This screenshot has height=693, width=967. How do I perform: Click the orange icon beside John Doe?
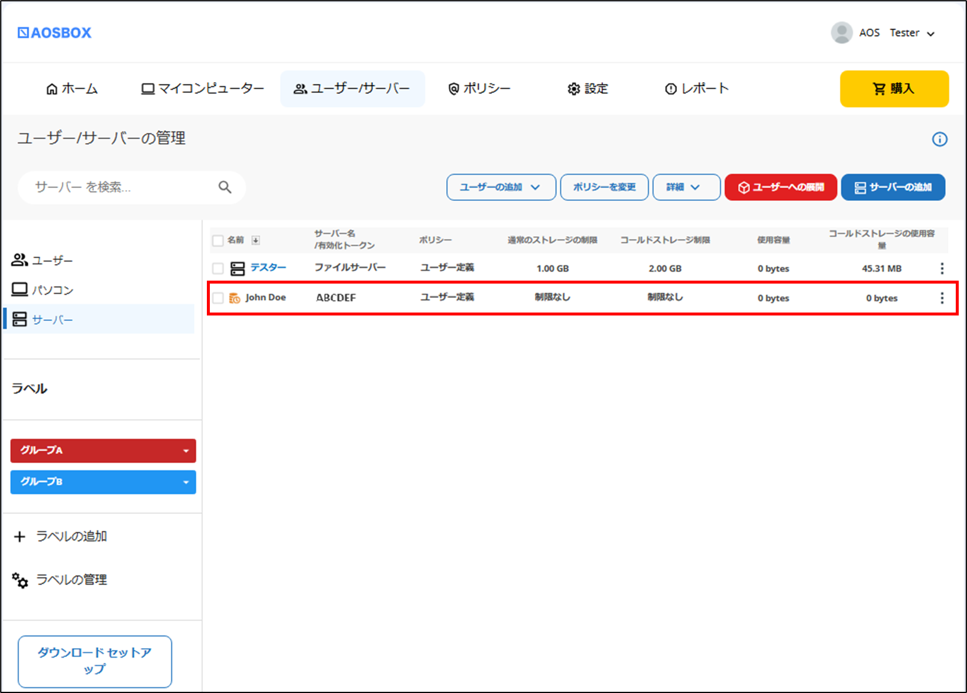coord(235,298)
